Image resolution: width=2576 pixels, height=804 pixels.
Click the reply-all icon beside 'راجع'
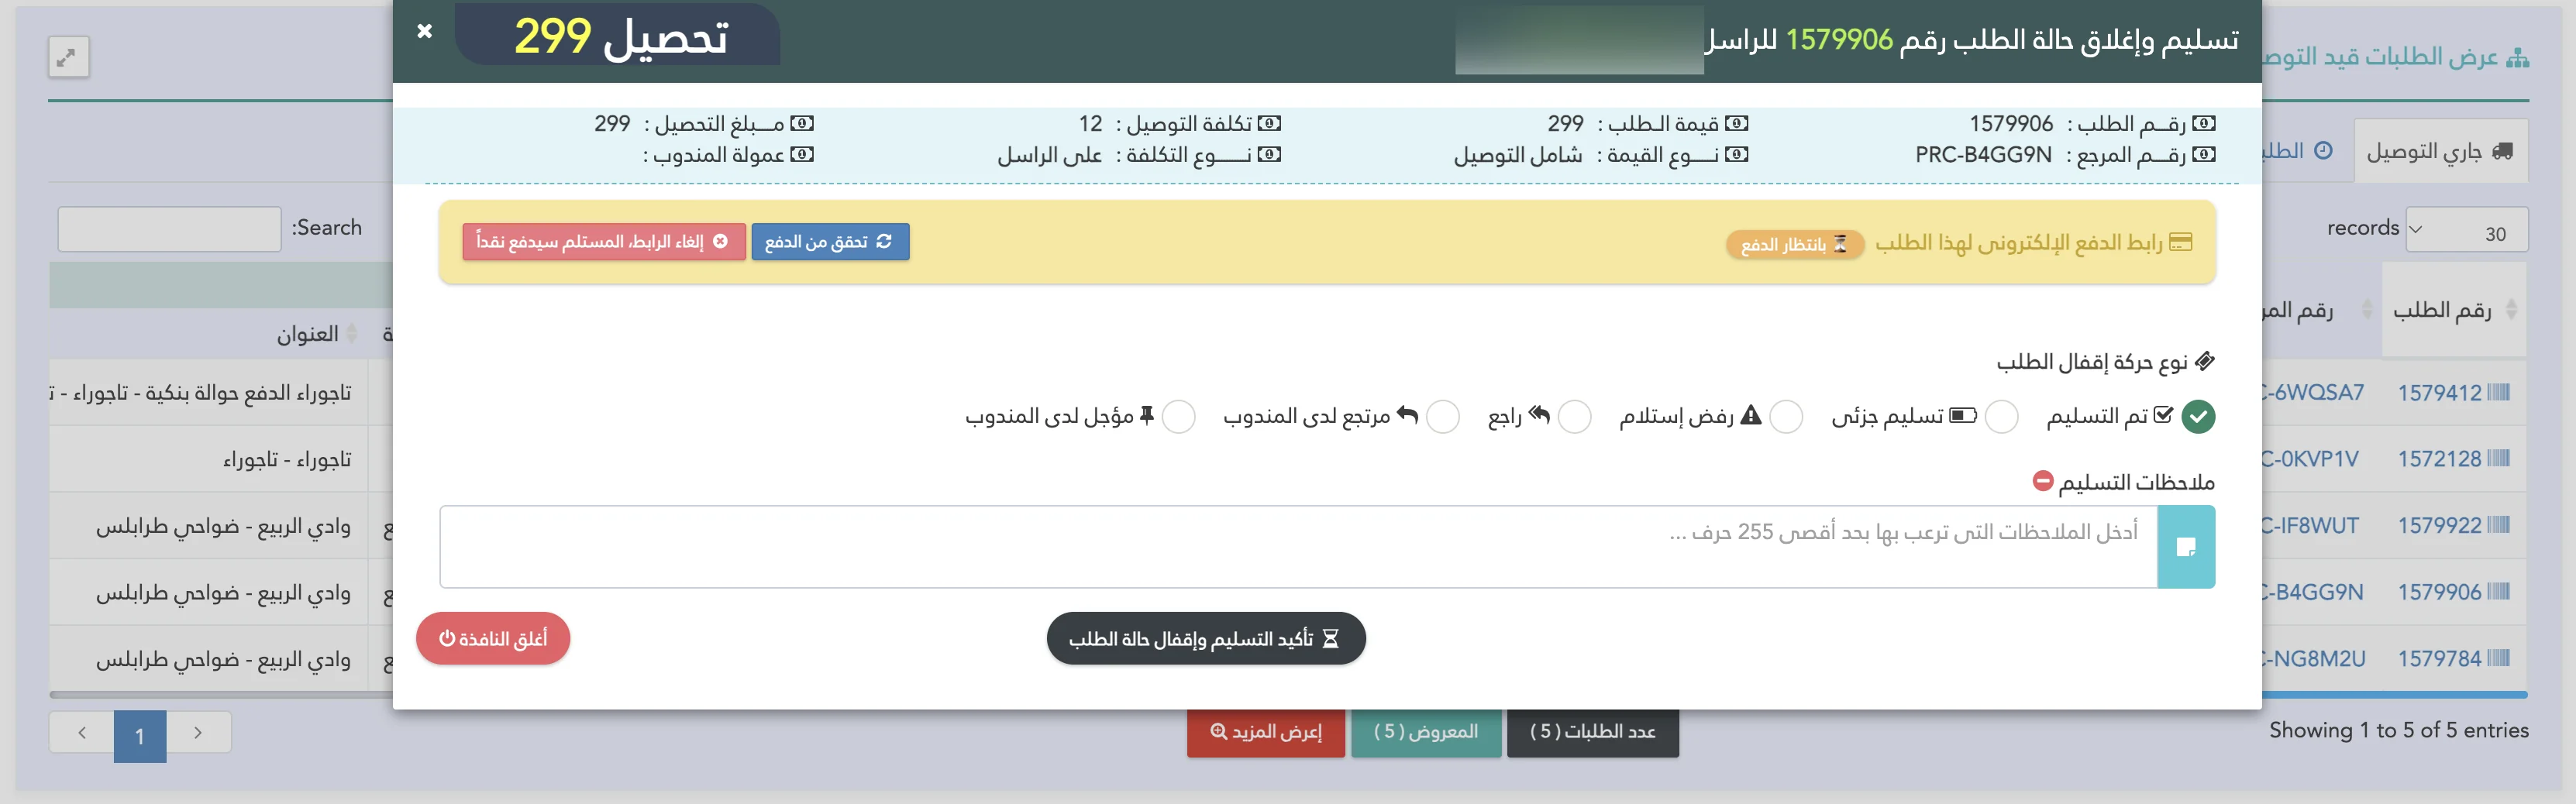click(x=1540, y=414)
